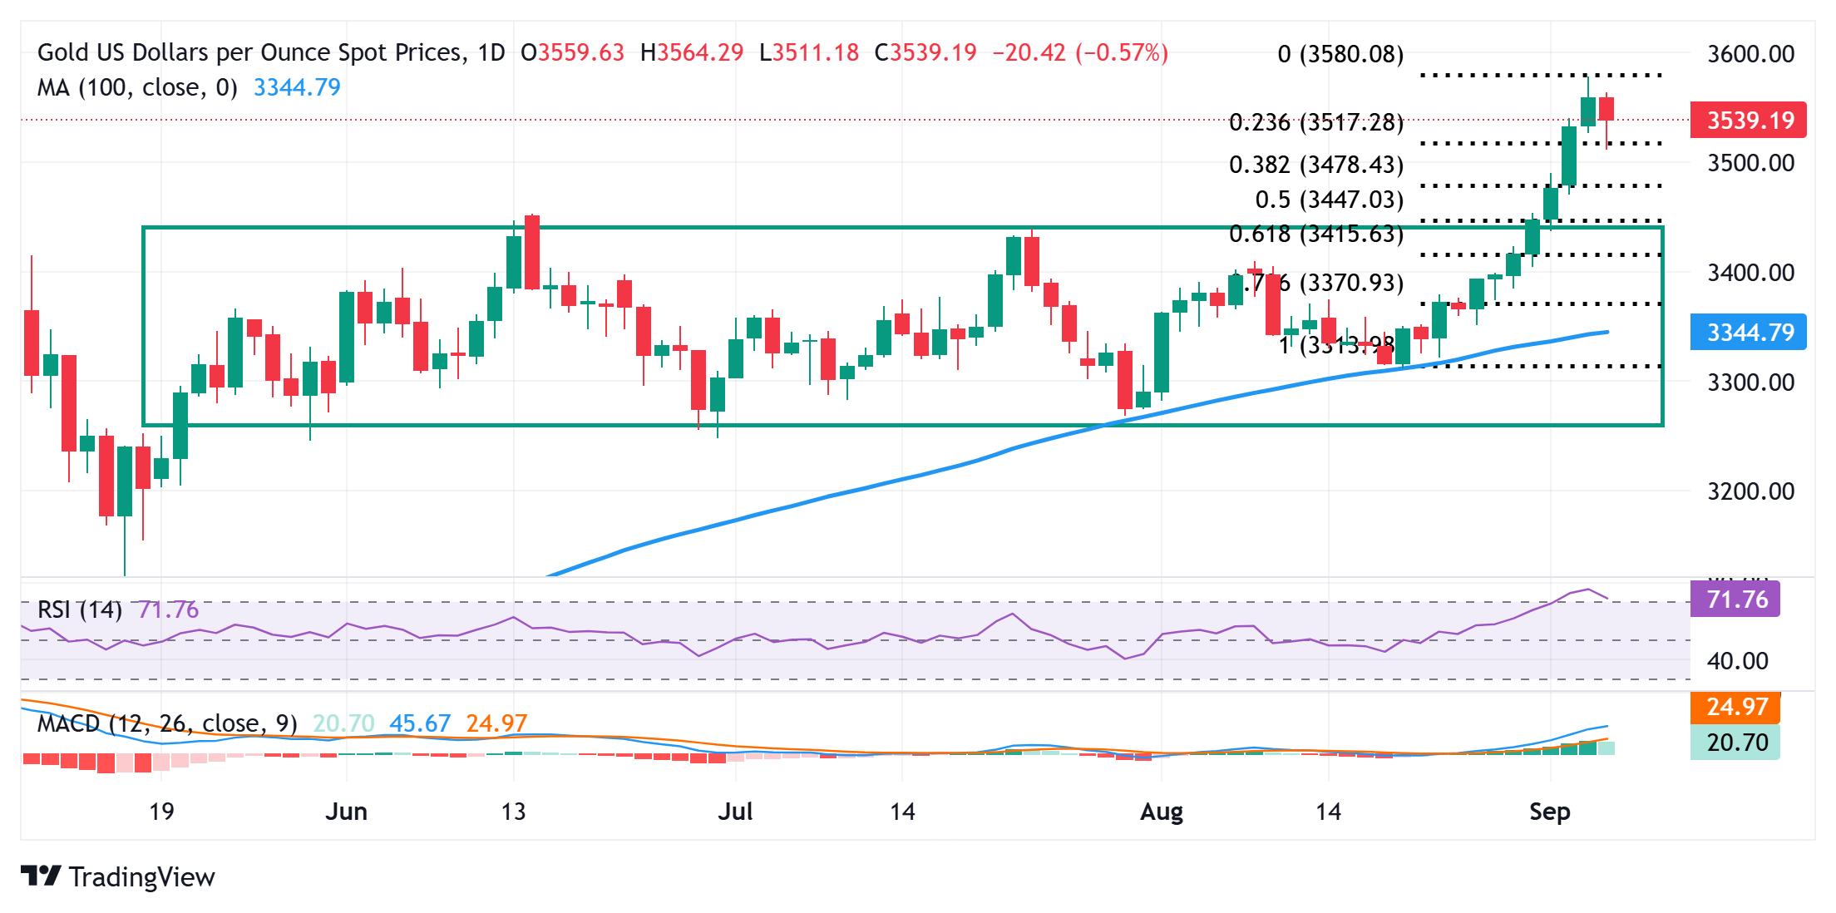
Task: Select the RSI (14) indicator legend
Action: [x=79, y=610]
